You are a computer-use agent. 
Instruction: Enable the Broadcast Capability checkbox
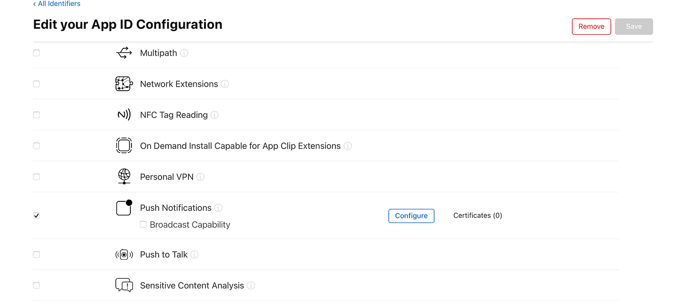144,224
